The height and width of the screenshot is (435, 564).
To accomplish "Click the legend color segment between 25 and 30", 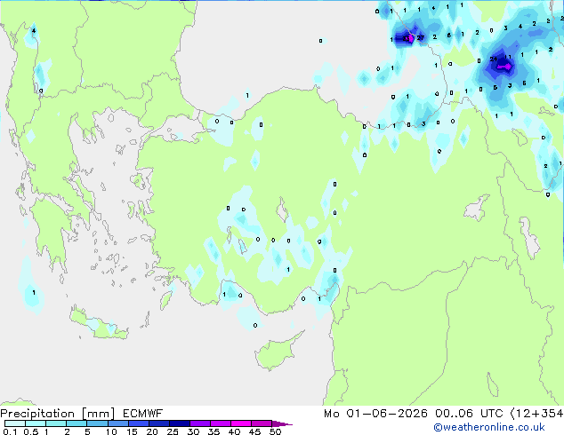I will click(180, 423).
